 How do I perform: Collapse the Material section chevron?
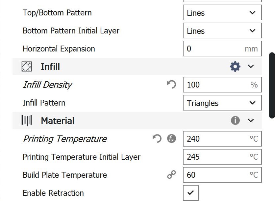pyautogui.click(x=251, y=121)
